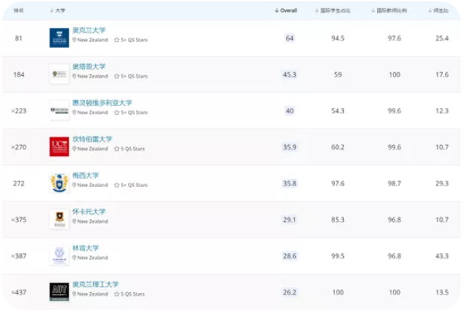Viewport: 469px width, 311px height.
Task: Click the 5+ QS Stars label for 奥克兰大学
Action: 134,40
